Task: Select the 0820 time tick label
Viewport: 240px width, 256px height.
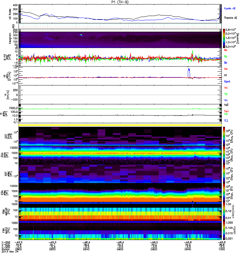Action: (x=52, y=249)
